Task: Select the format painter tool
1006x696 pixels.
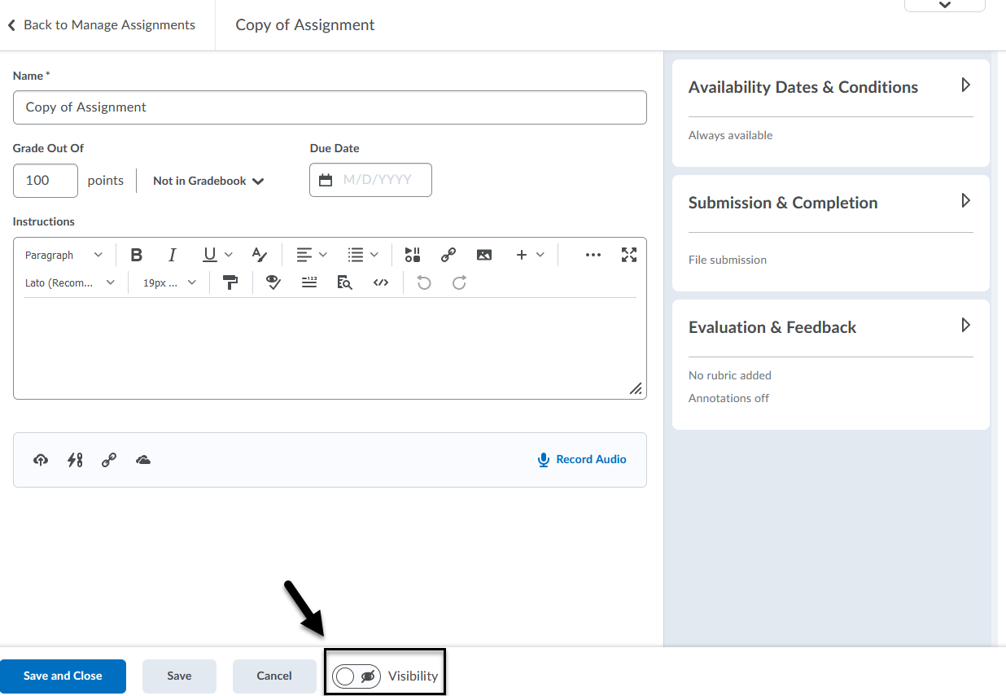Action: pyautogui.click(x=230, y=282)
